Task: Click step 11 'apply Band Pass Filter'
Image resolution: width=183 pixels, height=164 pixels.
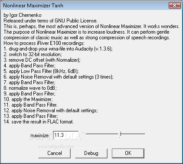Action: point(31,105)
